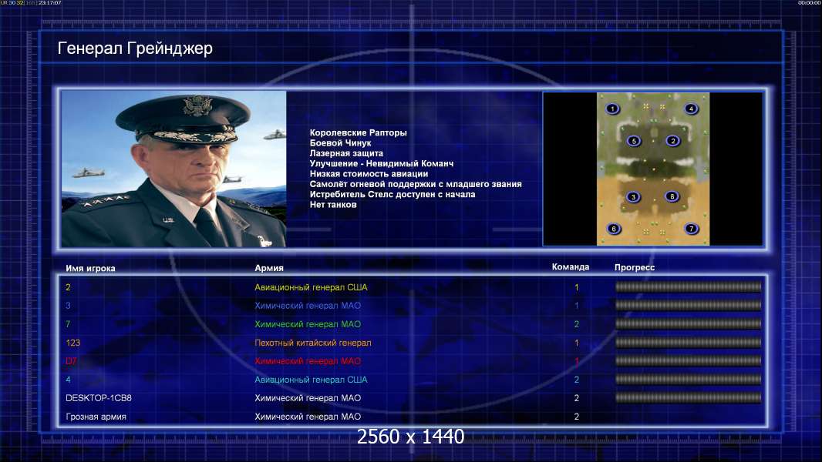This screenshot has height=462, width=822.
Task: Click "Авиационный генерал США" in player 4's row
Action: pos(311,380)
